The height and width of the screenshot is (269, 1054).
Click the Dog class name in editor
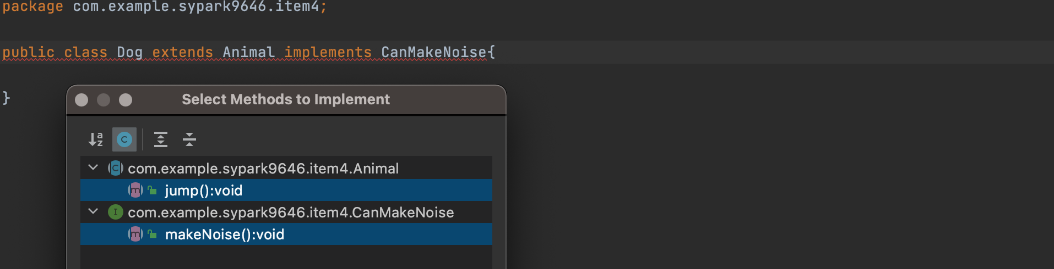pyautogui.click(x=130, y=52)
